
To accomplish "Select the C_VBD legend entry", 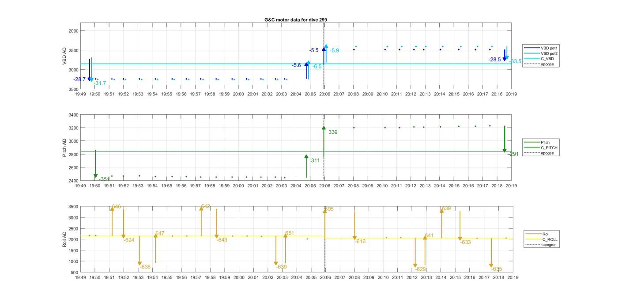I will point(547,59).
